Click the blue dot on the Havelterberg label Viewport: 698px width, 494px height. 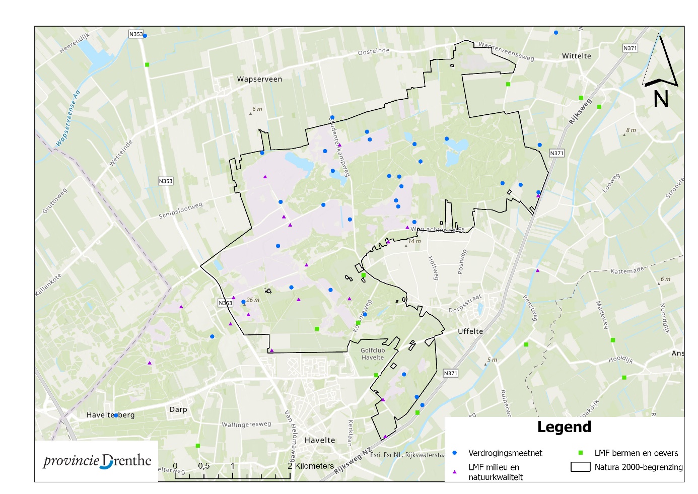(x=116, y=415)
